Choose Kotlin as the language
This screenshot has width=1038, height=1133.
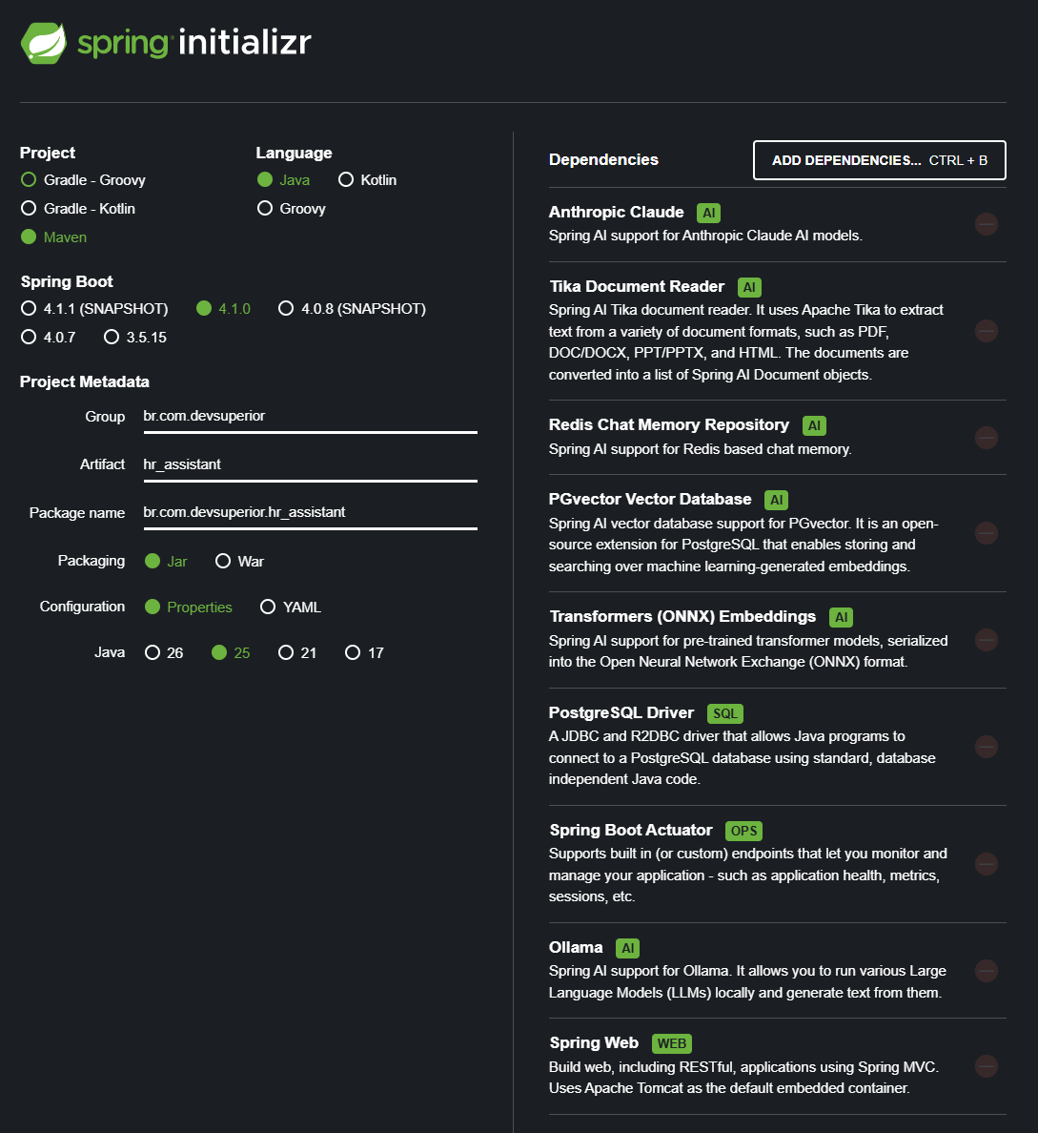coord(368,180)
